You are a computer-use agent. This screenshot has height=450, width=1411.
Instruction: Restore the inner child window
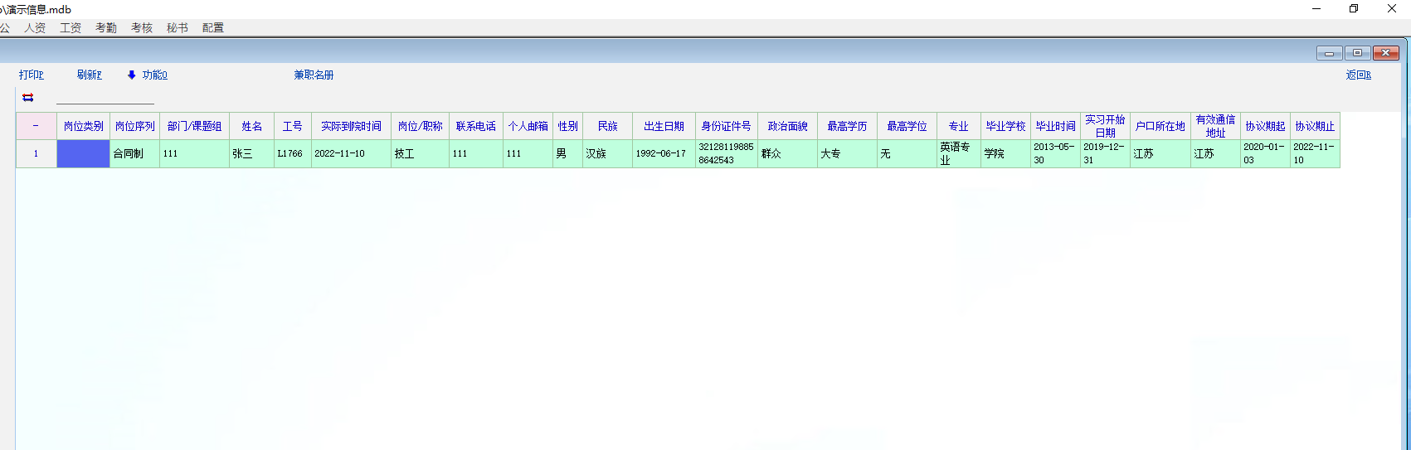(x=1357, y=53)
